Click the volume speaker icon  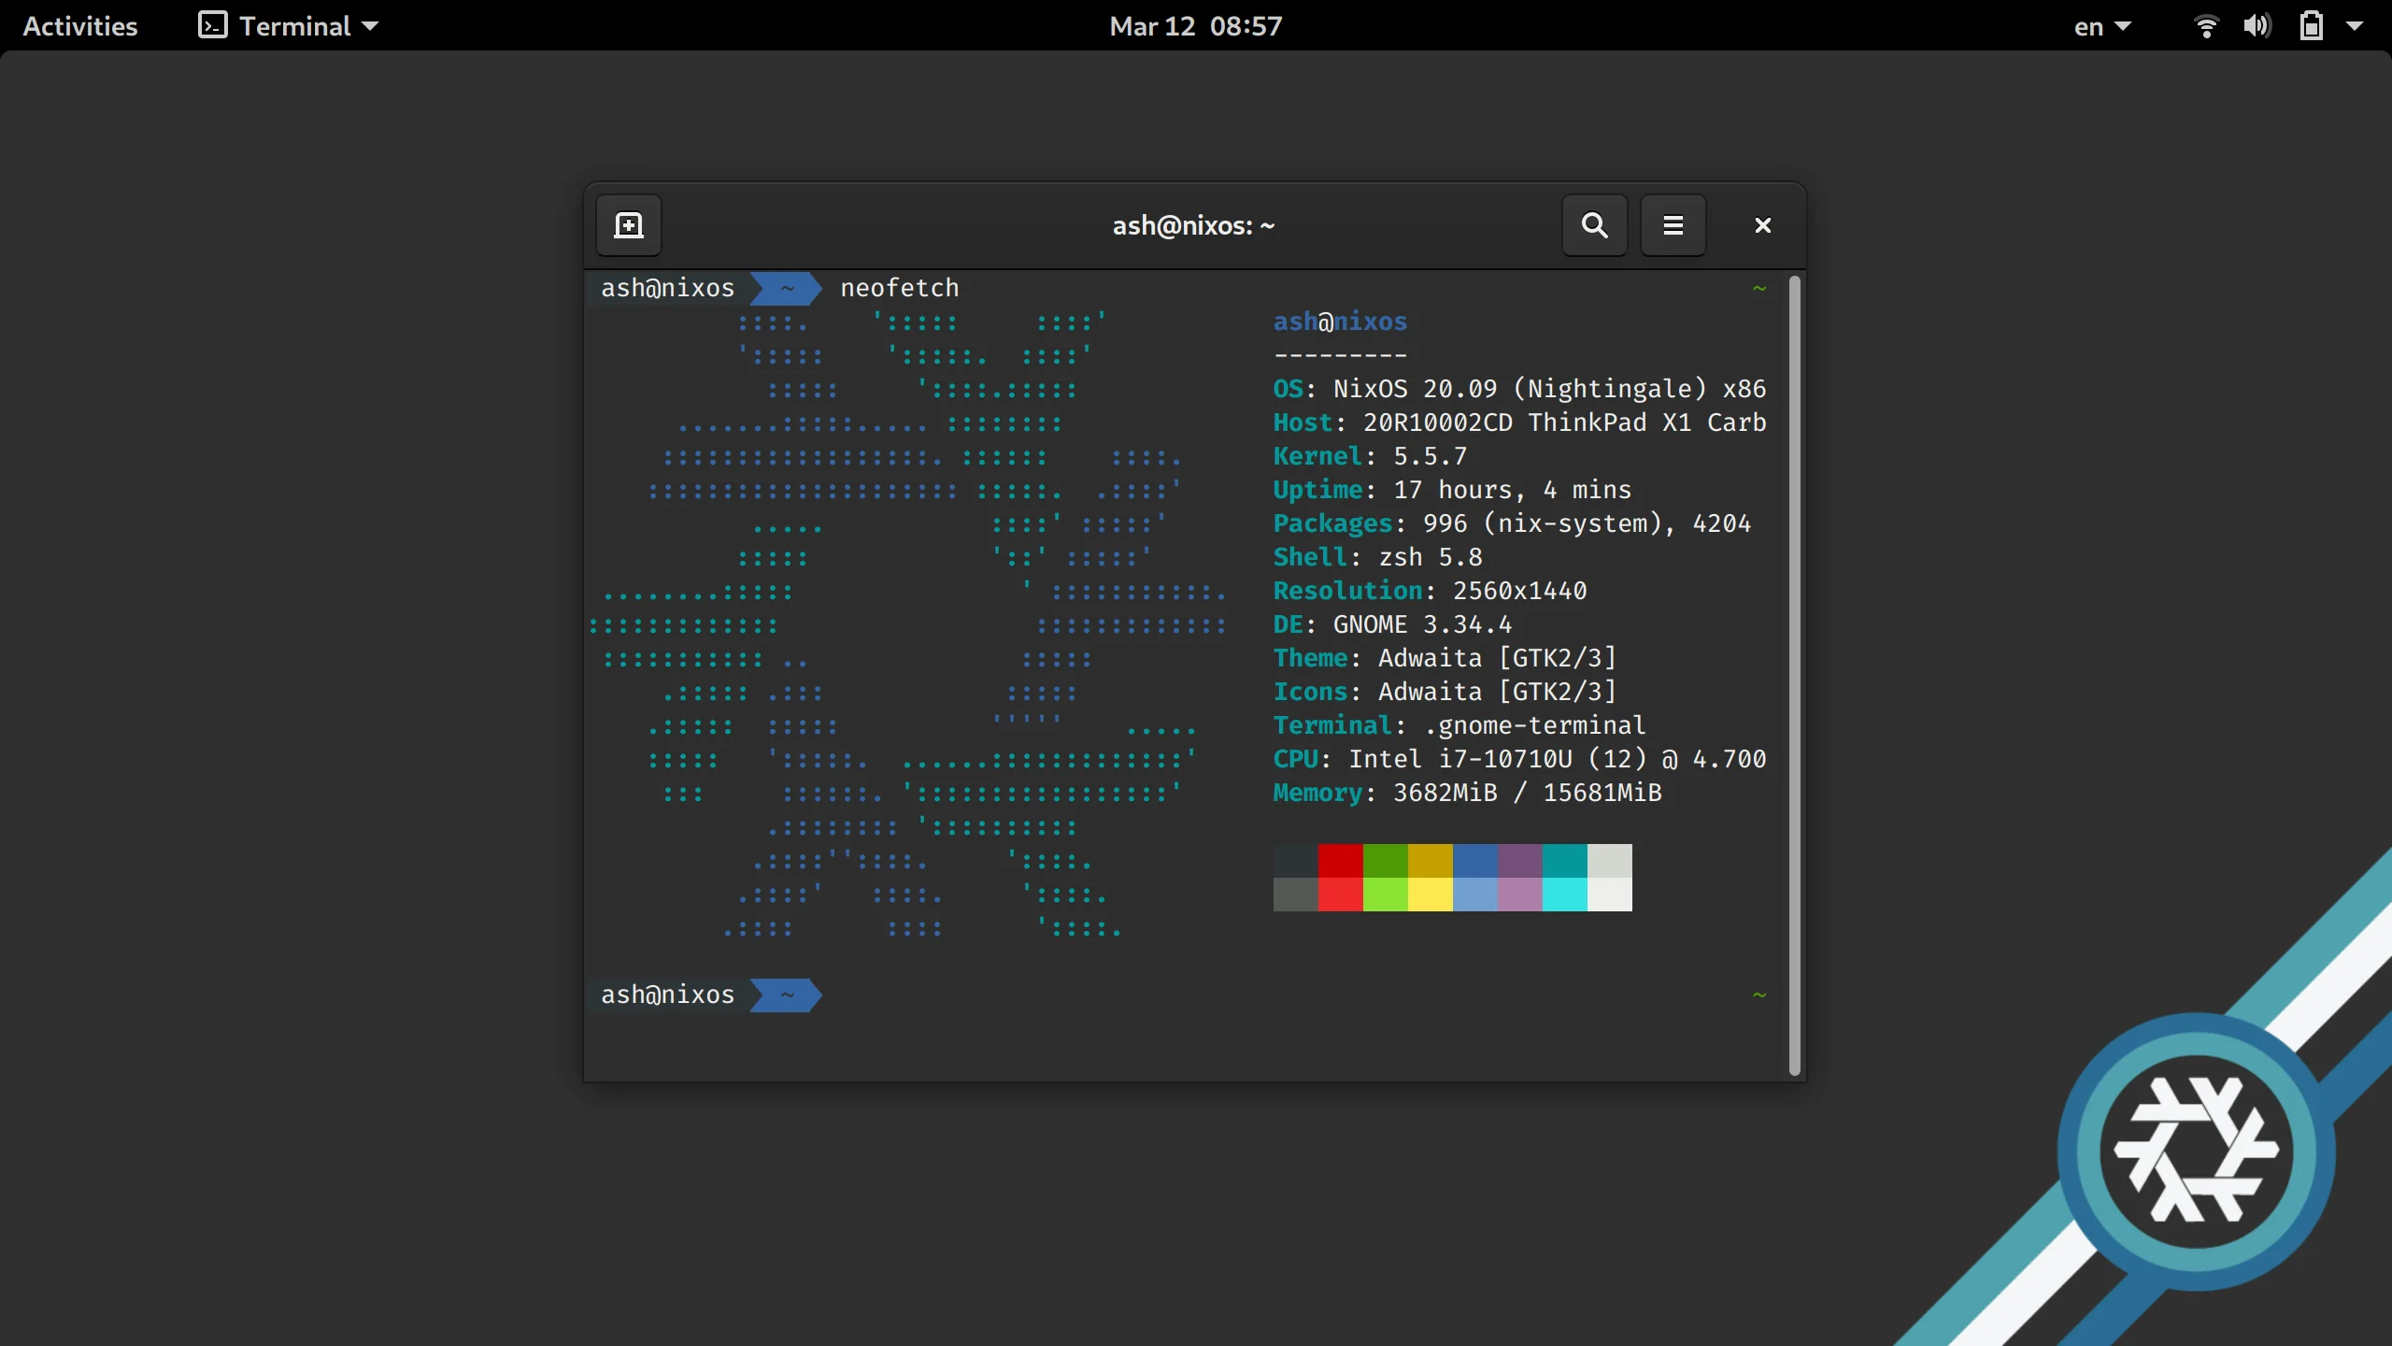point(2257,26)
